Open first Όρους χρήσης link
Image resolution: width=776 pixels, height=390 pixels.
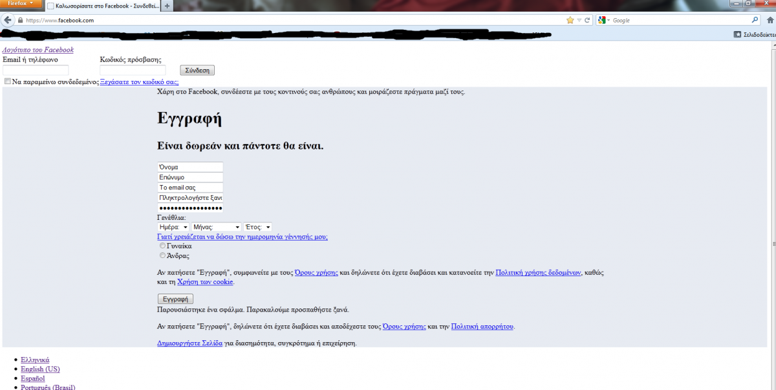tap(316, 273)
